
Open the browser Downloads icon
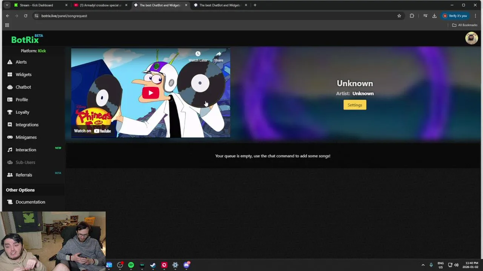coord(434,16)
